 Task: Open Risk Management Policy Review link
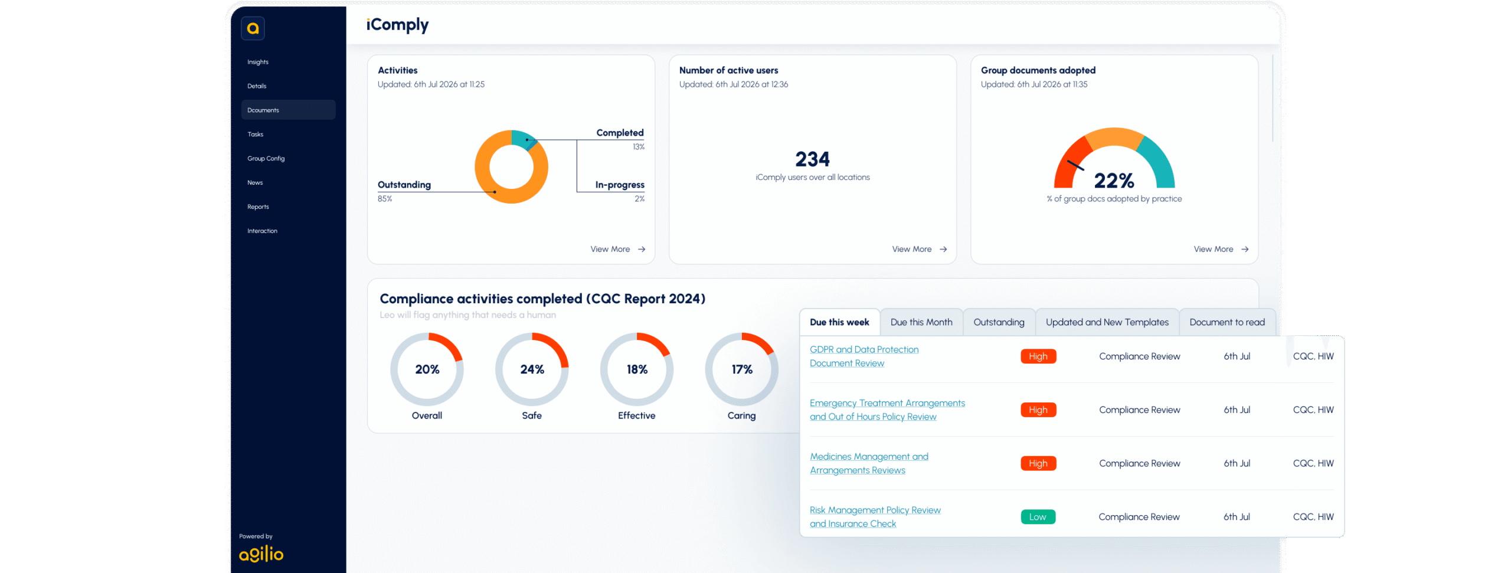click(x=875, y=517)
